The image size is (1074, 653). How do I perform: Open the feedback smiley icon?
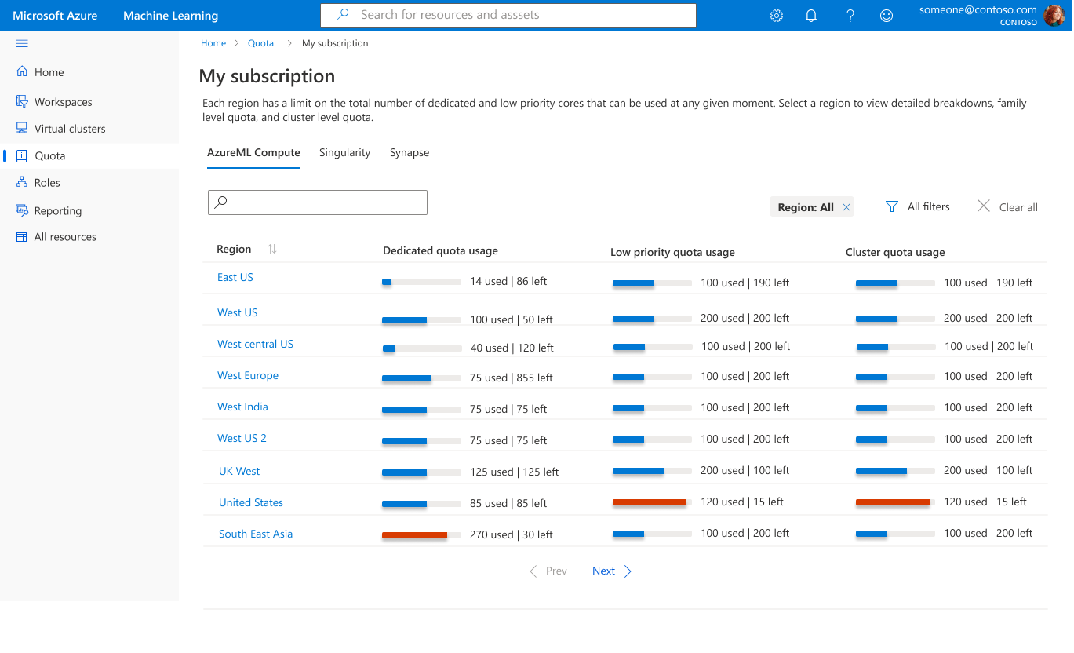coord(887,16)
